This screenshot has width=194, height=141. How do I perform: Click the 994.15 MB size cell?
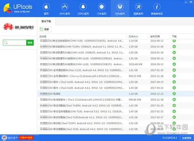[x=135, y=76]
